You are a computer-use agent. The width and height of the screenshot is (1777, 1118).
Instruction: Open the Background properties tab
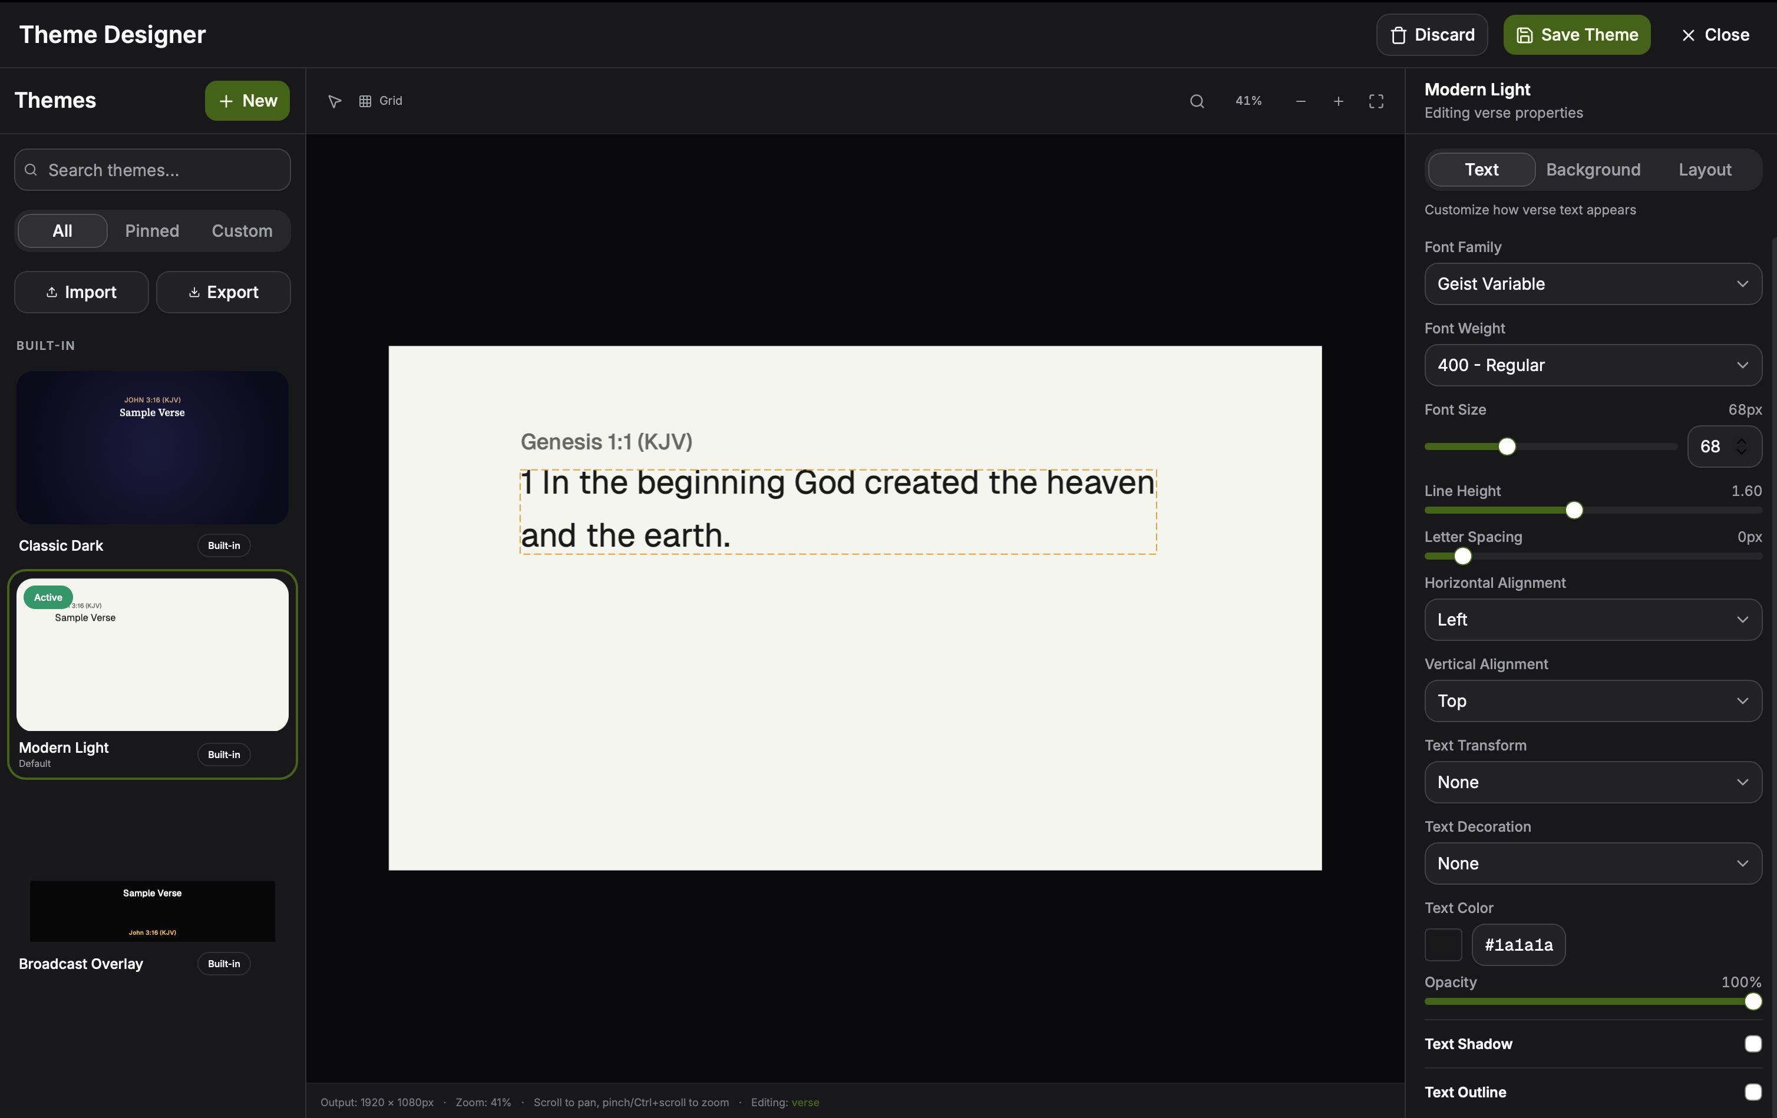click(x=1593, y=170)
